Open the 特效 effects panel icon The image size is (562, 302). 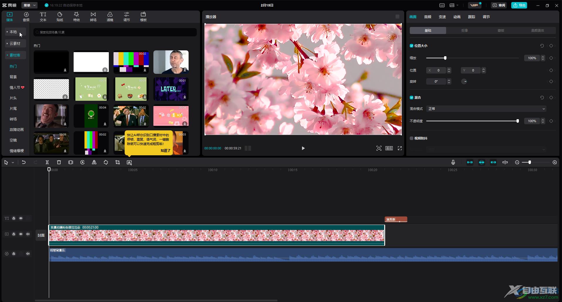point(77,17)
